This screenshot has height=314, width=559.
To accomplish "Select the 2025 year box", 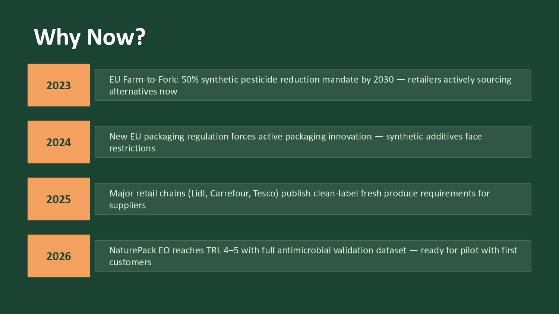I will [59, 199].
